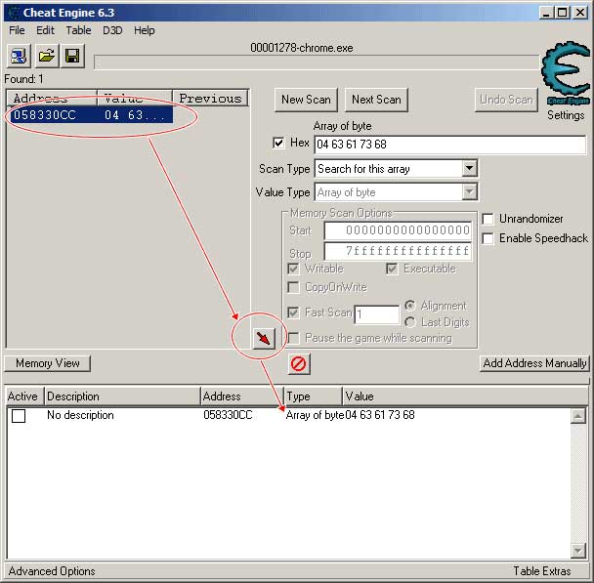This screenshot has height=583, width=594.
Task: Toggle the Hex checkbox
Action: [278, 143]
